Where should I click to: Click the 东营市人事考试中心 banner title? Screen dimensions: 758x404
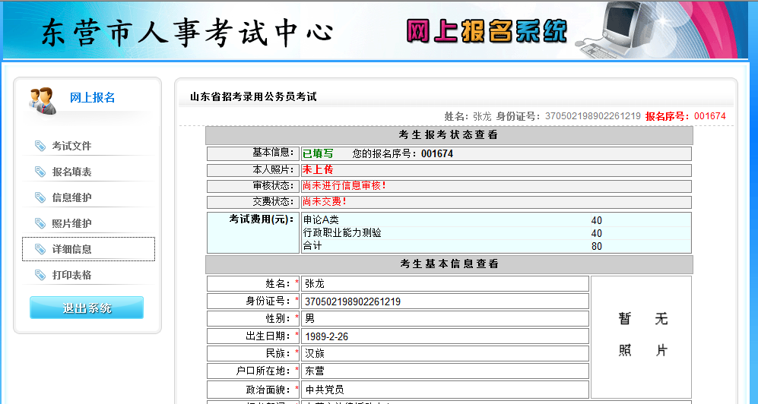187,33
